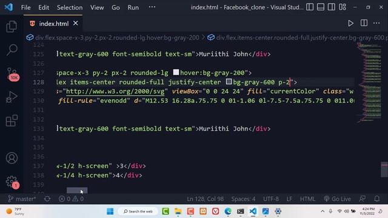Toggle Panel layout icon
Viewport: 388px width, 218px height.
[x=321, y=7]
